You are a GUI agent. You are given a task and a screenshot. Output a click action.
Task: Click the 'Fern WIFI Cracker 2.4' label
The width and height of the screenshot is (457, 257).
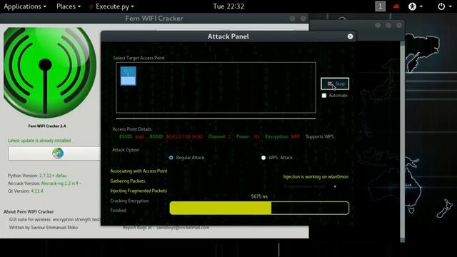coord(47,126)
